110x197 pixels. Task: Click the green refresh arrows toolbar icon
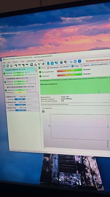(x=8, y=66)
